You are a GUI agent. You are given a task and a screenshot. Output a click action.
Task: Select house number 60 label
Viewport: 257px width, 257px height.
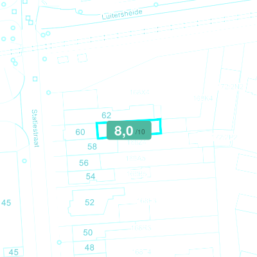[80, 132]
